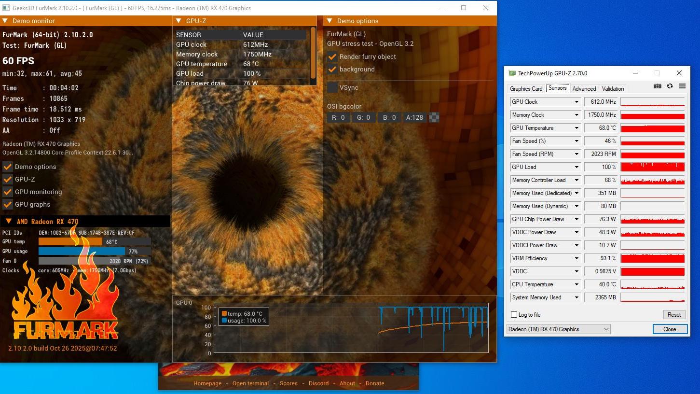Screen dimensions: 700x394
Task: Enable the VSync checkbox
Action: 332,87
